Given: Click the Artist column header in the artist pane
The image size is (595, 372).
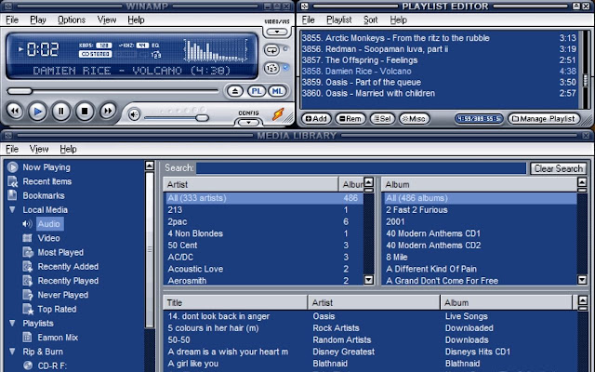Looking at the screenshot, I should pyautogui.click(x=250, y=184).
